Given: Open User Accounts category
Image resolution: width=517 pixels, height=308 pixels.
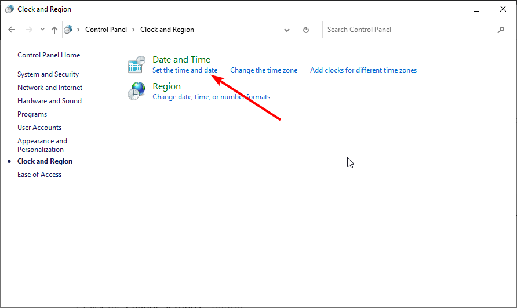Looking at the screenshot, I should tap(39, 128).
